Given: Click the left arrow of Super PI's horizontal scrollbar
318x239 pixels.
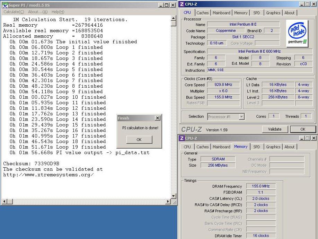Looking at the screenshot, I should tap(4, 202).
